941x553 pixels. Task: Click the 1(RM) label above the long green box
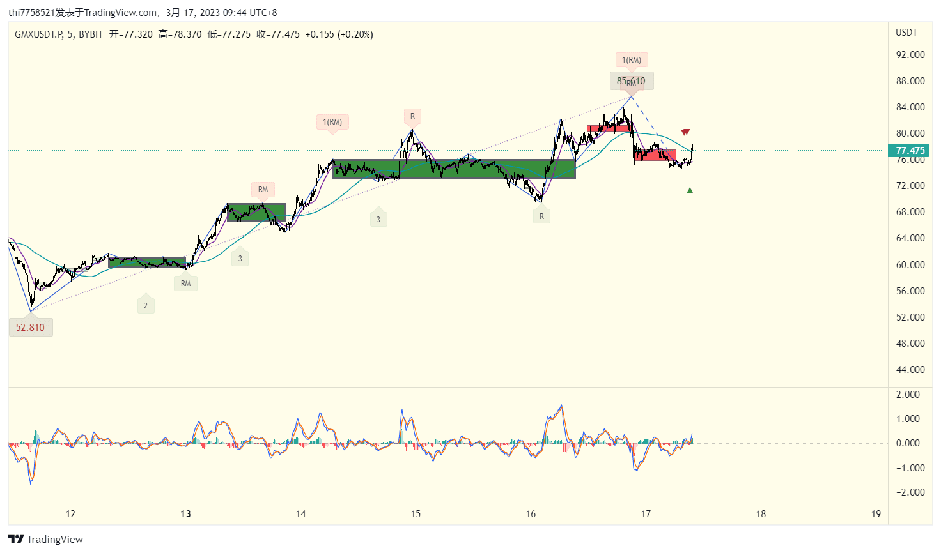332,122
